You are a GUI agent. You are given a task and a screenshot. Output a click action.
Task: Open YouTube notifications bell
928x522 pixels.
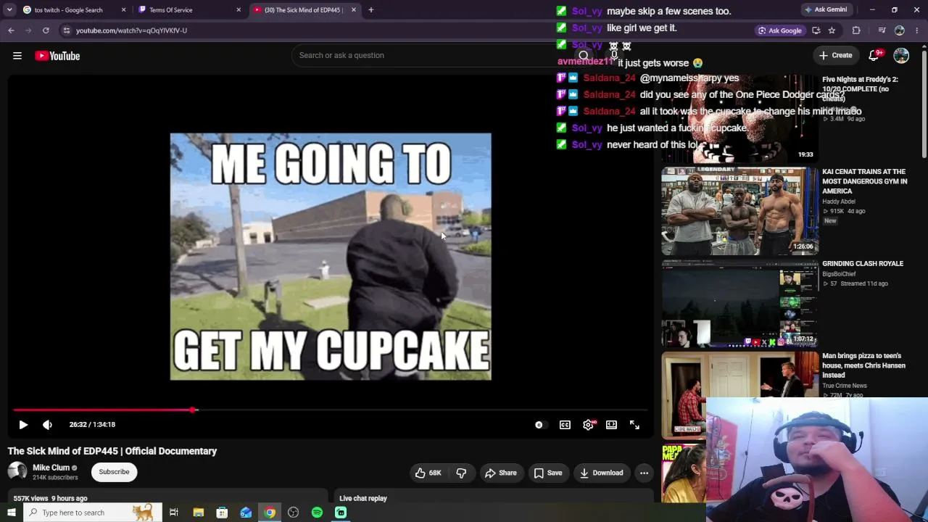pos(874,55)
